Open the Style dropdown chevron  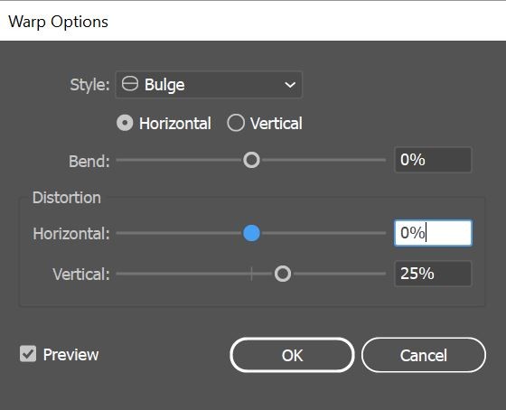coord(290,85)
